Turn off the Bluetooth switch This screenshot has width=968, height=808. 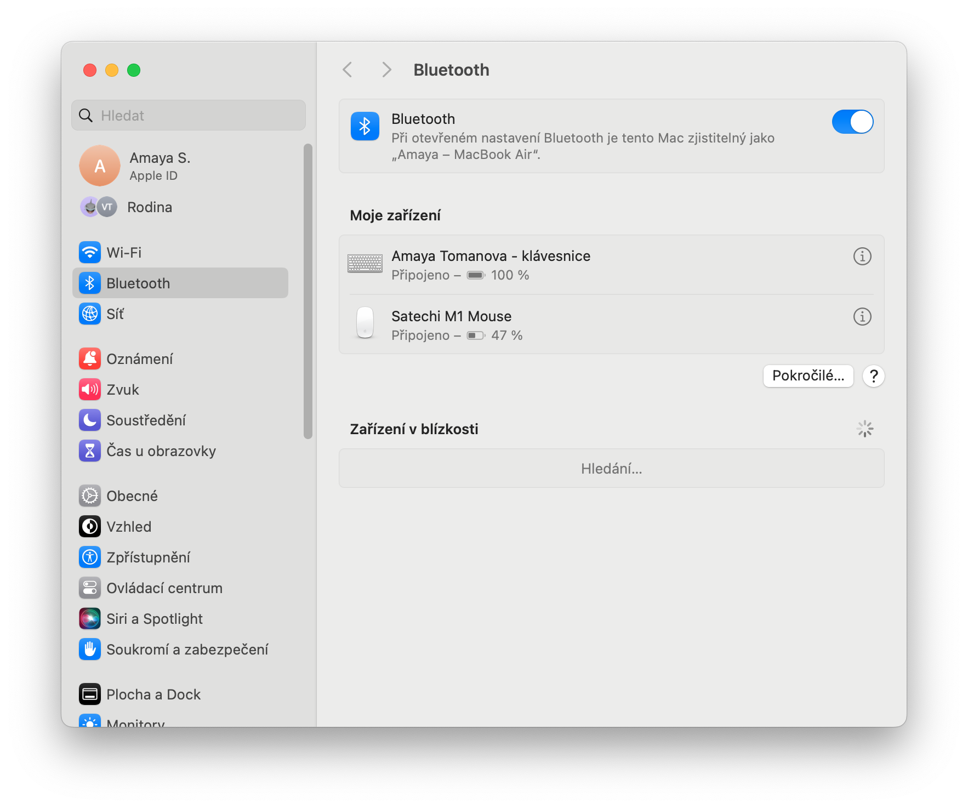pos(852,122)
